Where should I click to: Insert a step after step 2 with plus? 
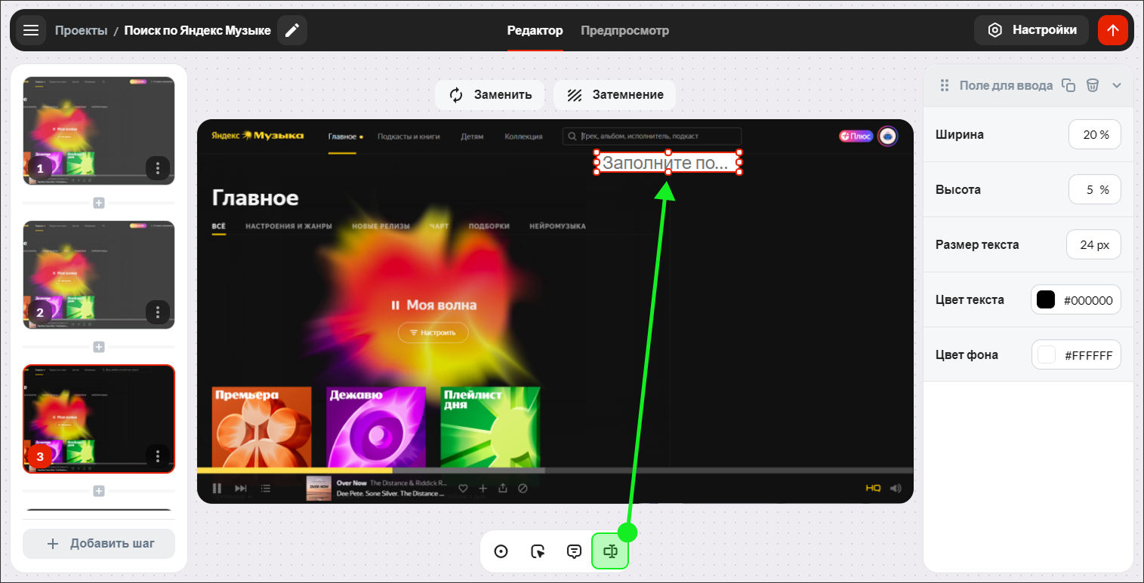[x=99, y=347]
